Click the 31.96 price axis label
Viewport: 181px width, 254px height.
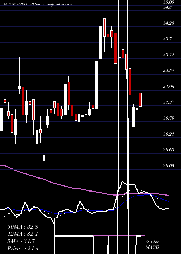point(169,87)
